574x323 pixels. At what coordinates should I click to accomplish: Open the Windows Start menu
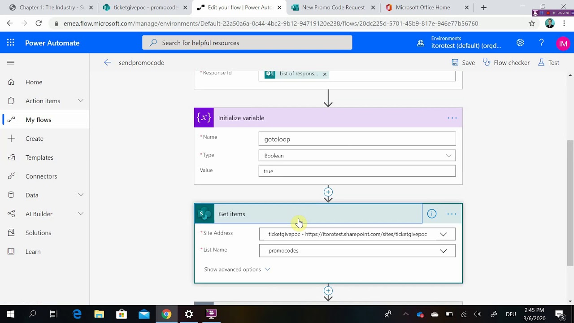coord(11,314)
